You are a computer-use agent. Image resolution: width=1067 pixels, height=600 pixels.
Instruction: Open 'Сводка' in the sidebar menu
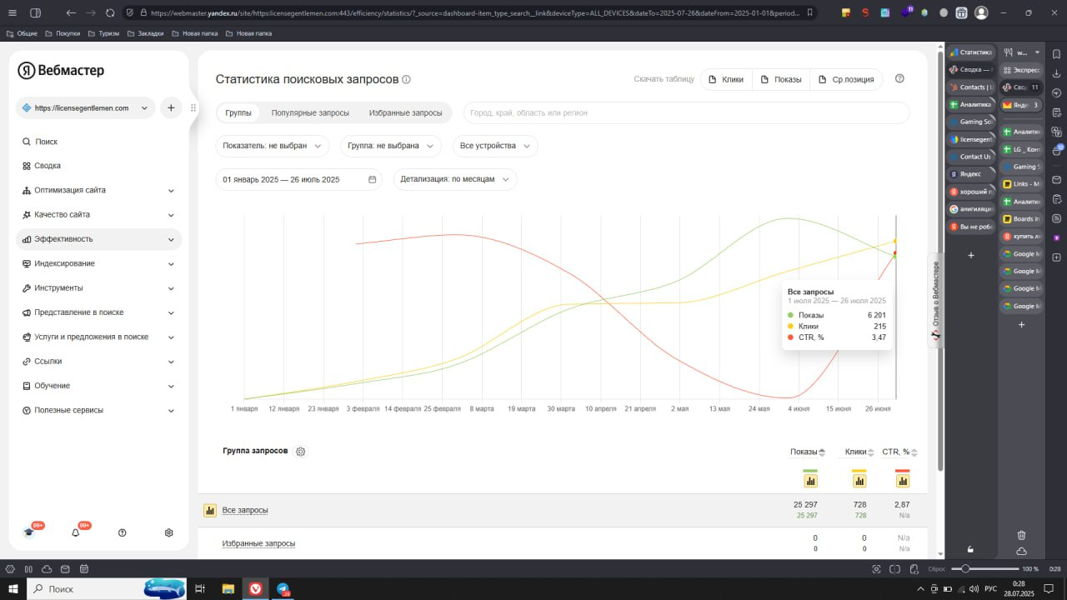click(x=48, y=166)
